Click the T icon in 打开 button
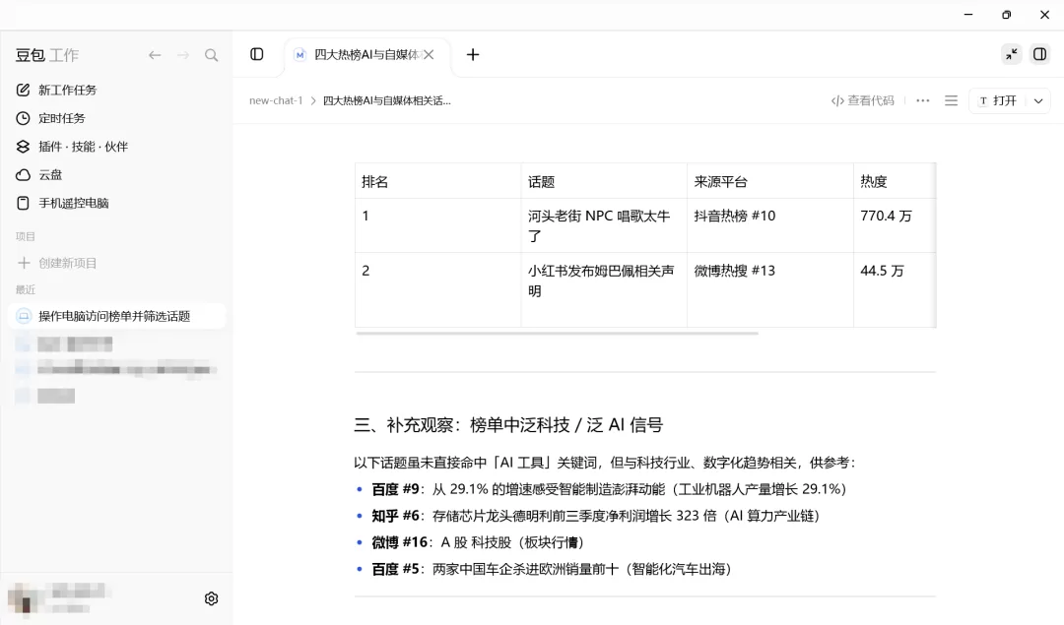1064x625 pixels. coord(983,101)
